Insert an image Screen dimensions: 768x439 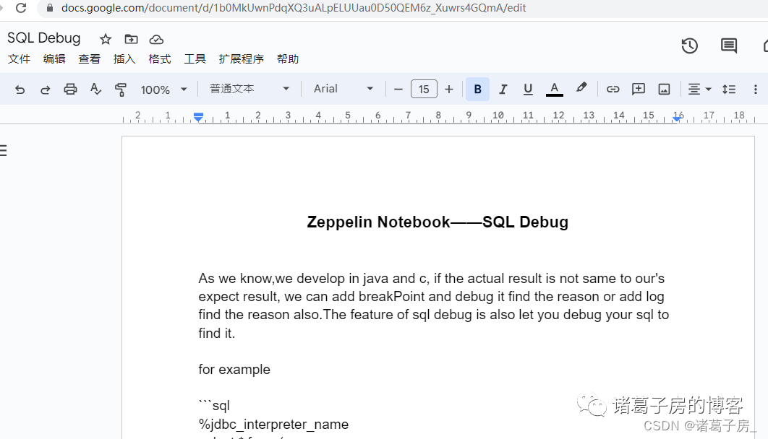click(x=664, y=89)
